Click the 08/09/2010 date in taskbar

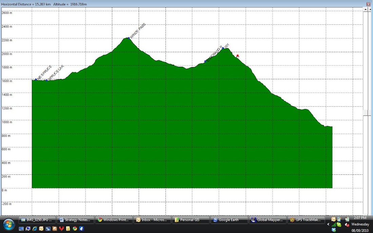point(360,231)
